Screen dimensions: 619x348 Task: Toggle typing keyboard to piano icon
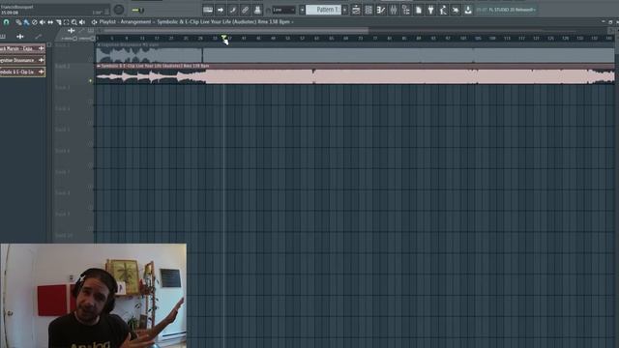tap(208, 10)
